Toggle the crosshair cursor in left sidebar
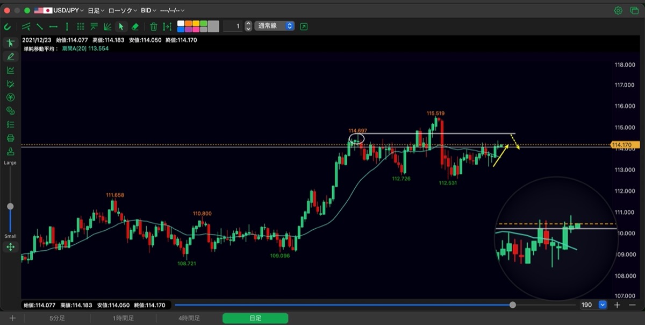Screen dimensions: 645x325 coord(10,43)
